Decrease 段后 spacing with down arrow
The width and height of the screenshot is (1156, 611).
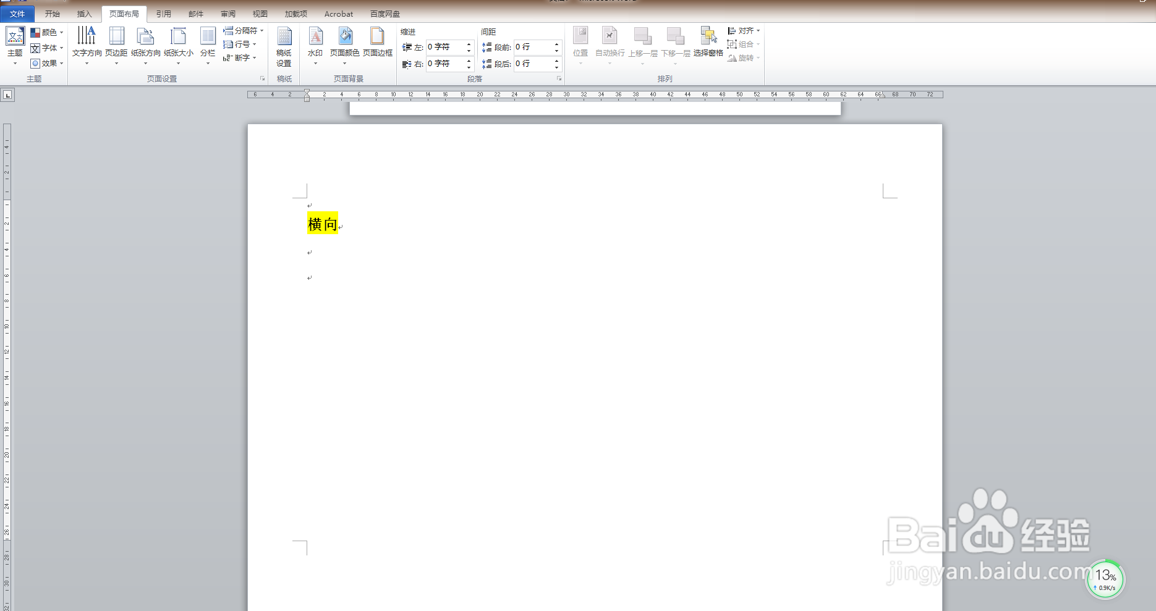click(x=557, y=67)
